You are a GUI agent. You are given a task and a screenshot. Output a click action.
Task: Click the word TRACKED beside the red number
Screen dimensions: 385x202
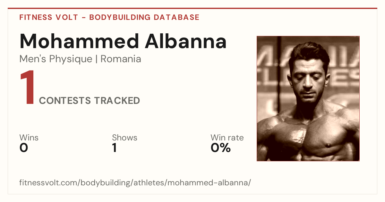(x=117, y=101)
